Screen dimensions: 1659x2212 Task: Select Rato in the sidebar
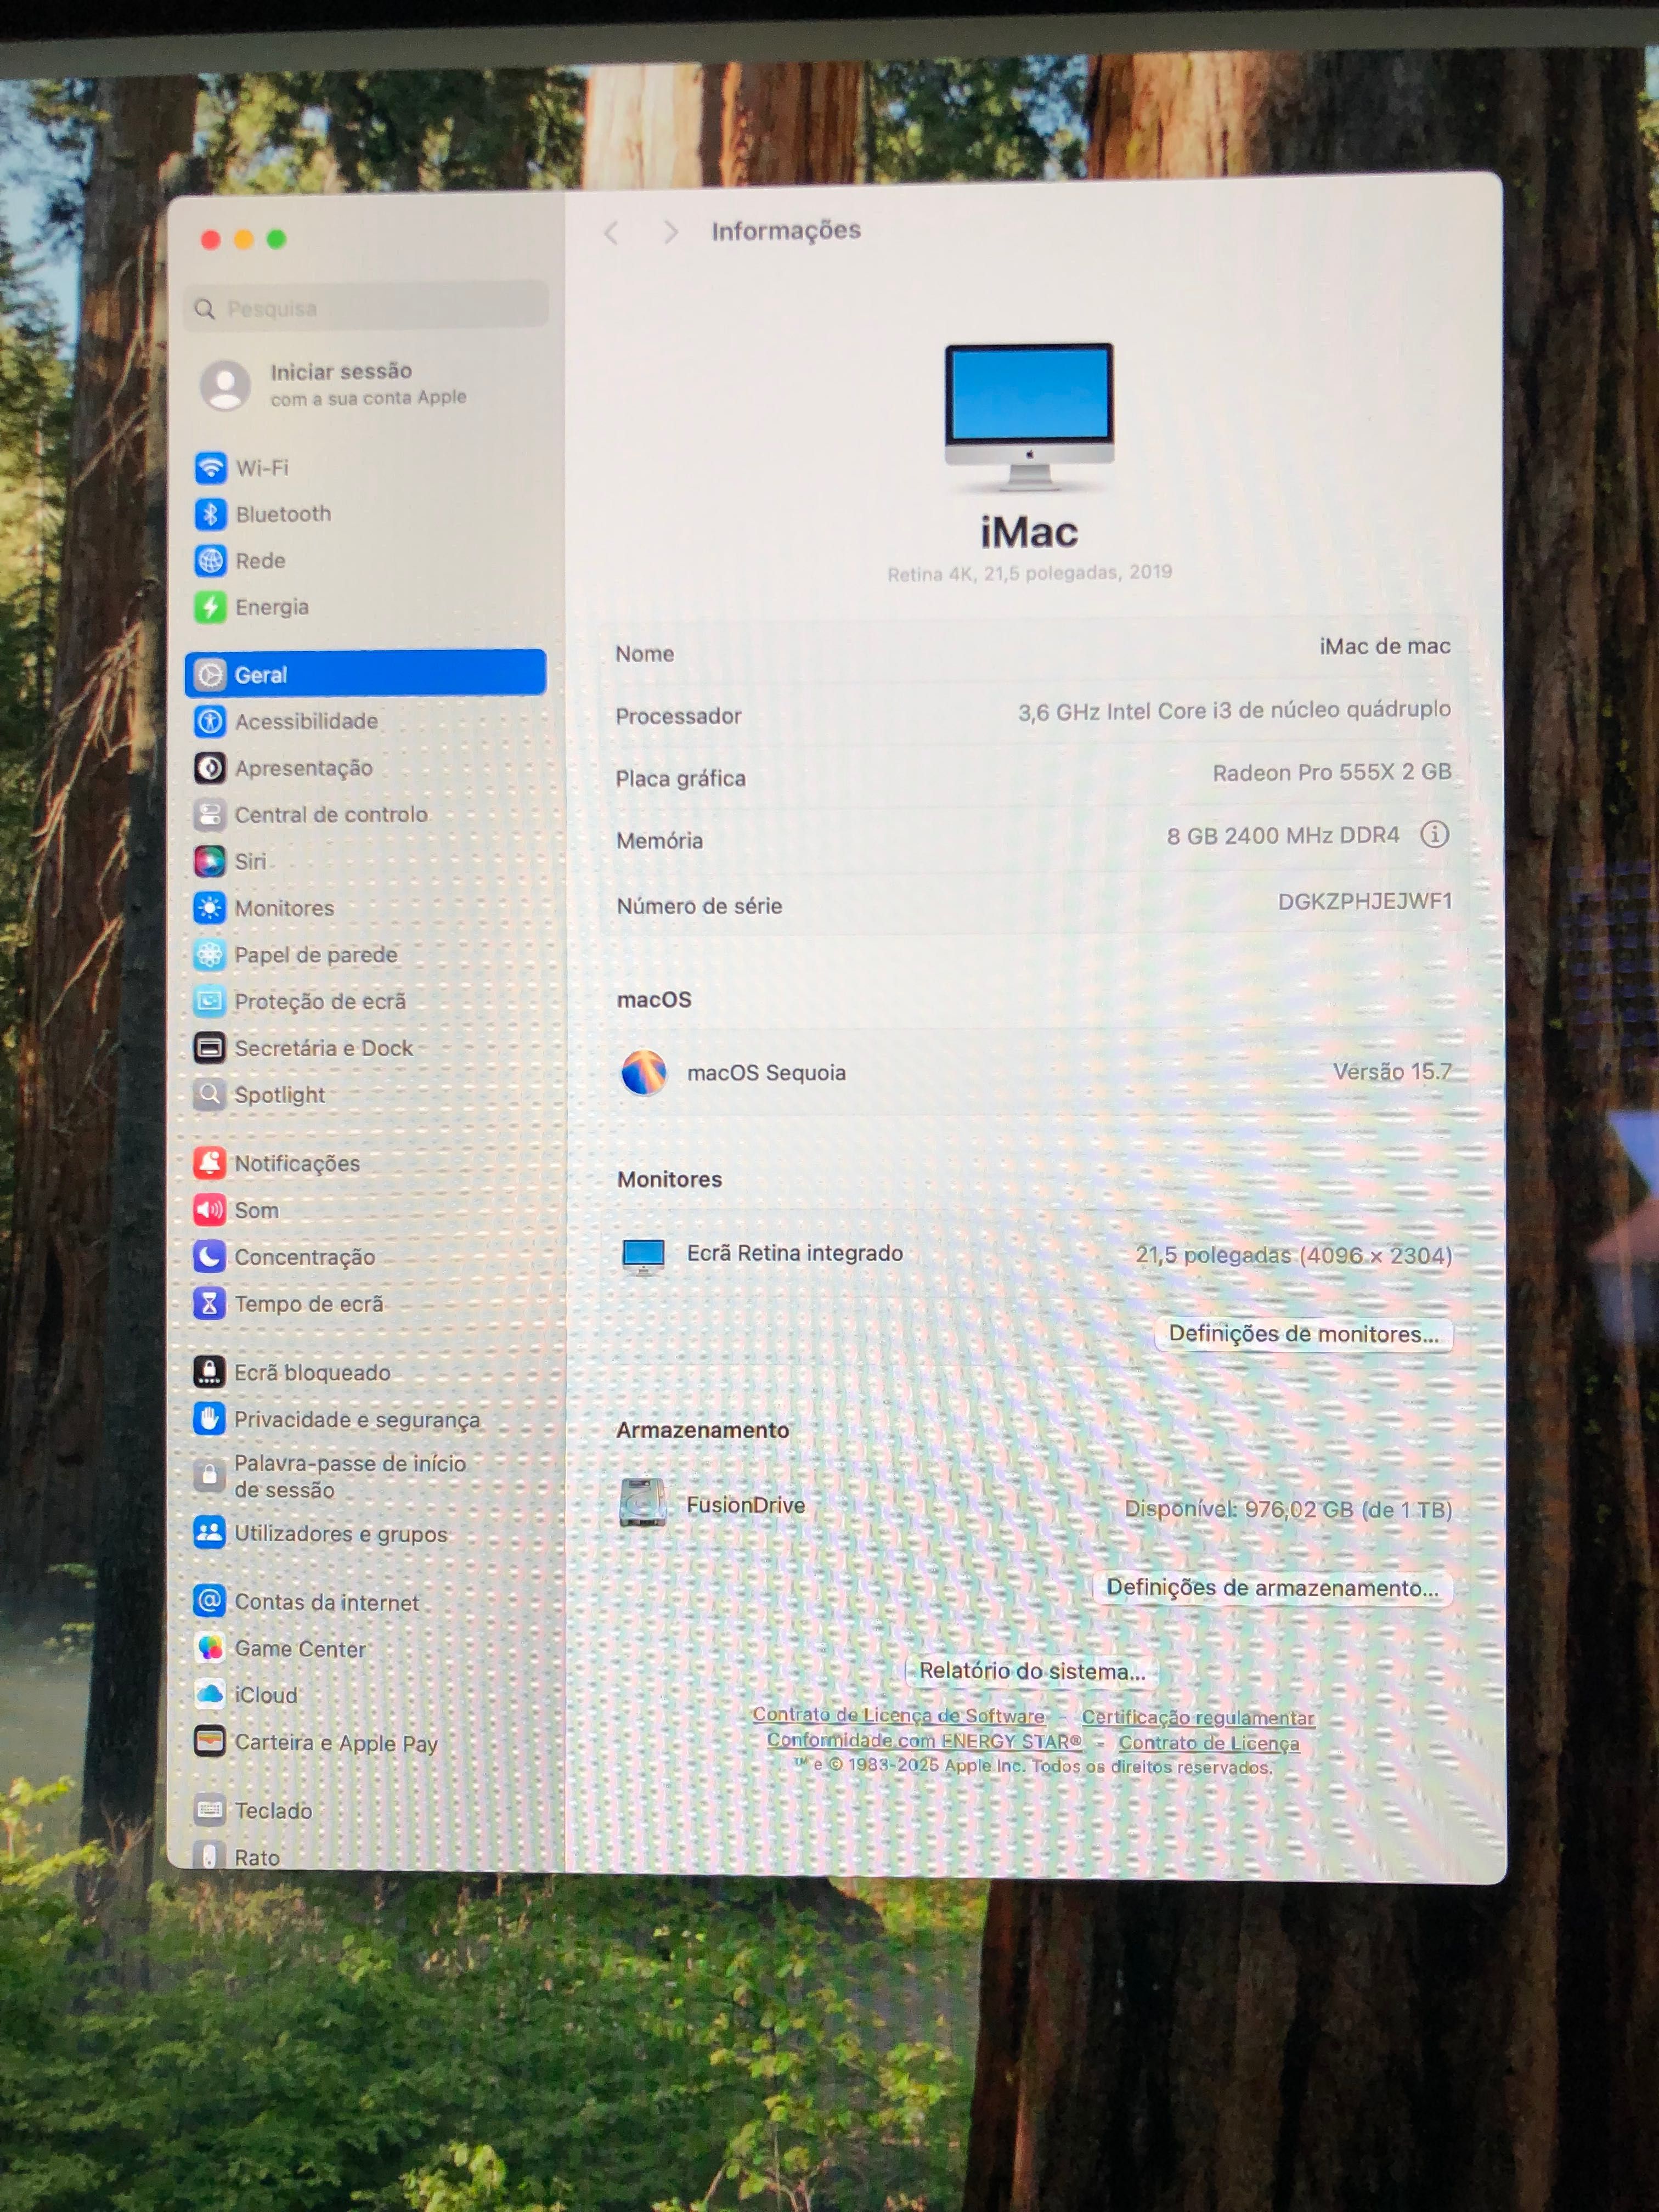(x=365, y=1856)
